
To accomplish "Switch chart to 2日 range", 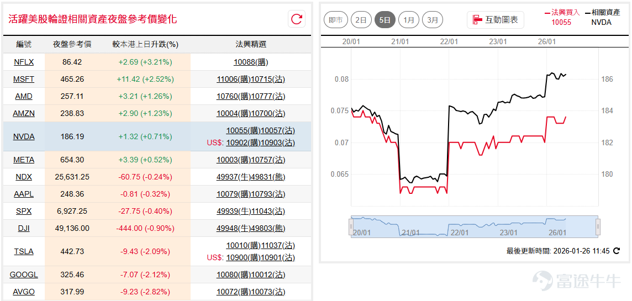I will [361, 20].
